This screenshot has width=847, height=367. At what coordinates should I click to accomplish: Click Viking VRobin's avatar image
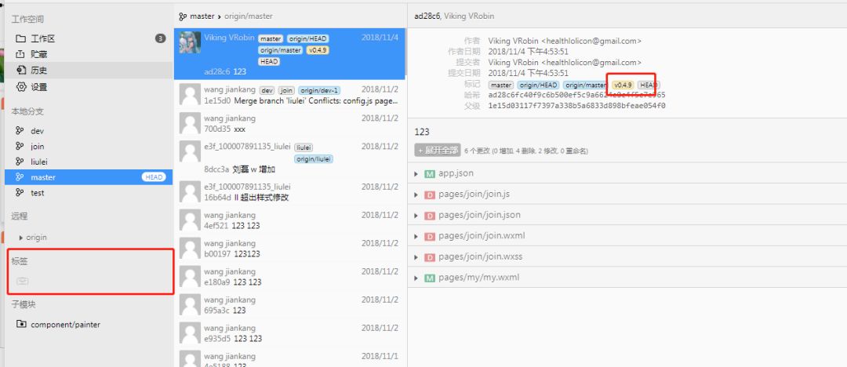[190, 42]
